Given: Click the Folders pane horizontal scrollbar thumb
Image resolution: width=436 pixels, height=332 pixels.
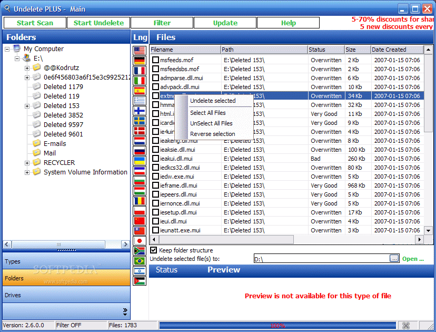Looking at the screenshot, I should coord(58,245).
